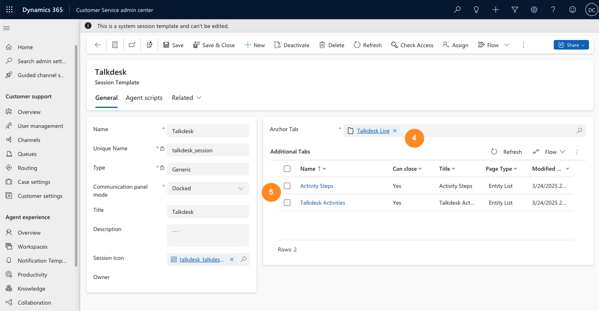Click the Anchor Tab lookup search icon
Image resolution: width=599 pixels, height=311 pixels.
(x=579, y=131)
